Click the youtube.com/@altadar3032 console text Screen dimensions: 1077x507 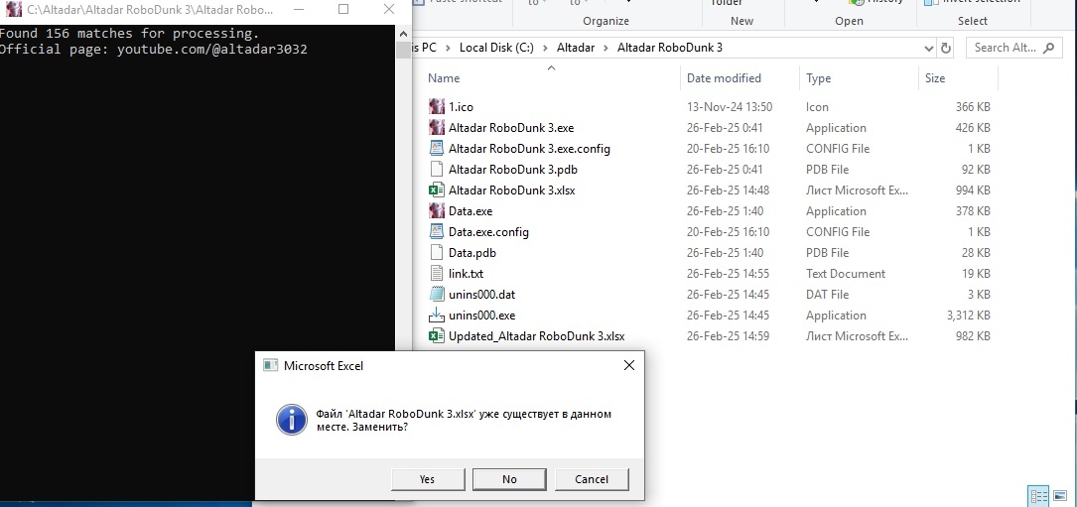(x=212, y=50)
